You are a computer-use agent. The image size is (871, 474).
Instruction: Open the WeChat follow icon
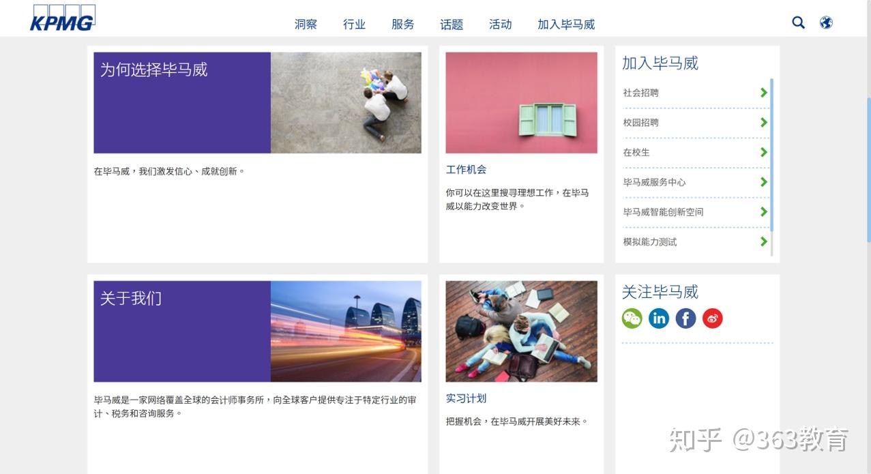(x=632, y=319)
